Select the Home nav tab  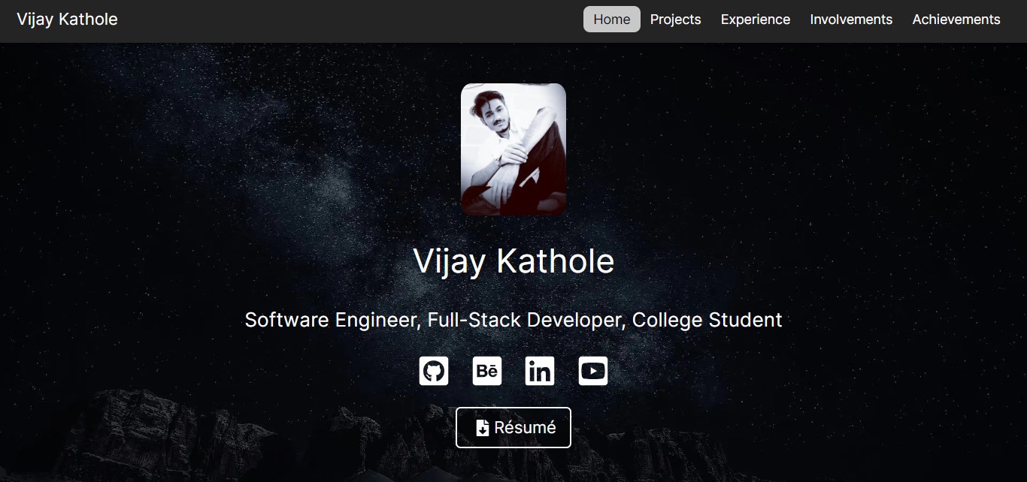tap(612, 20)
